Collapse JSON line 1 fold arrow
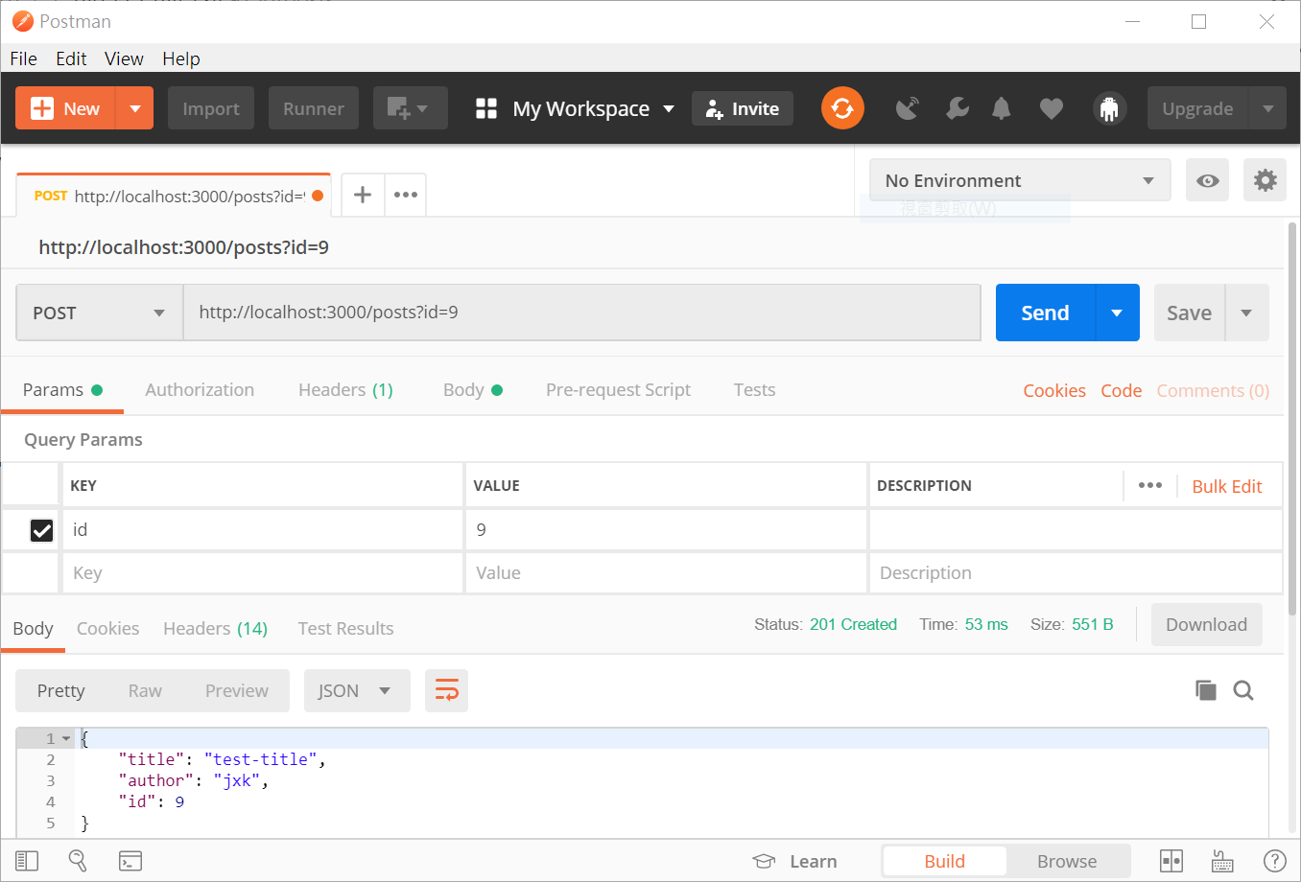Image resolution: width=1301 pixels, height=882 pixels. coord(66,738)
